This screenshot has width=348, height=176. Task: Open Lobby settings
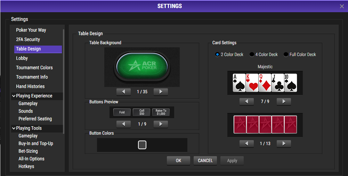tap(22, 58)
